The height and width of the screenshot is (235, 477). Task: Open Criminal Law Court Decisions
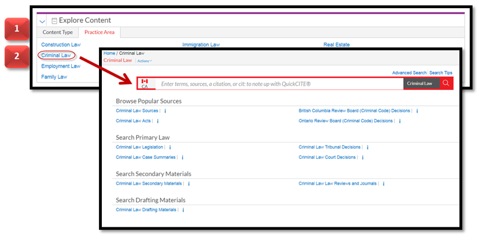(x=327, y=157)
